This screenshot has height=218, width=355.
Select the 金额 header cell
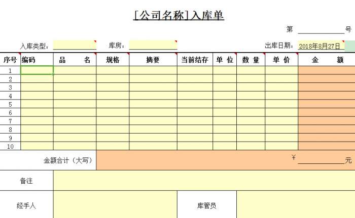pyautogui.click(x=327, y=60)
